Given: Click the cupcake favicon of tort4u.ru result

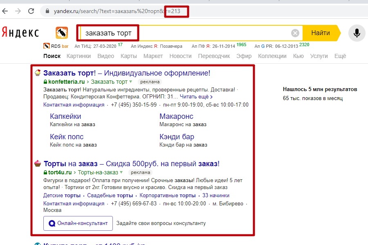Looking at the screenshot, I should click(38, 164).
